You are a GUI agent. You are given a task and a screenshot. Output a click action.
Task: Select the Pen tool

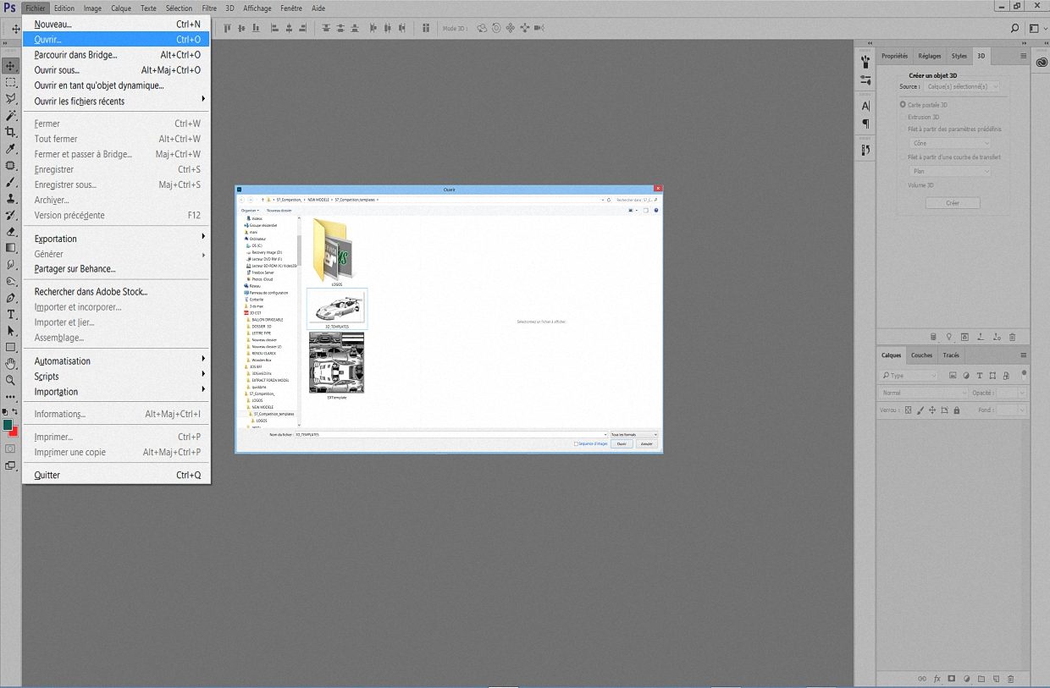click(x=11, y=298)
